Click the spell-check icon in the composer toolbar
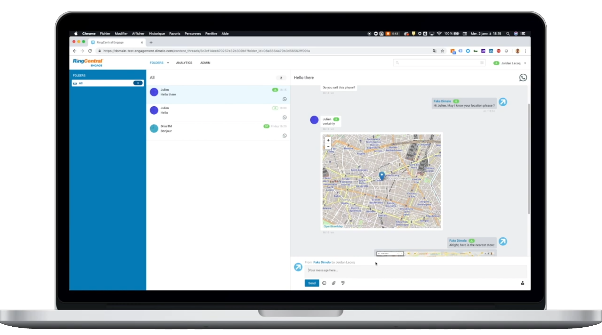This screenshot has height=335, width=602. point(343,283)
